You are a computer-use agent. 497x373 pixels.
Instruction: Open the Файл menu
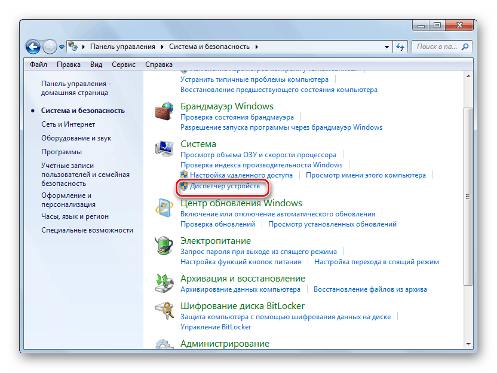coord(38,65)
